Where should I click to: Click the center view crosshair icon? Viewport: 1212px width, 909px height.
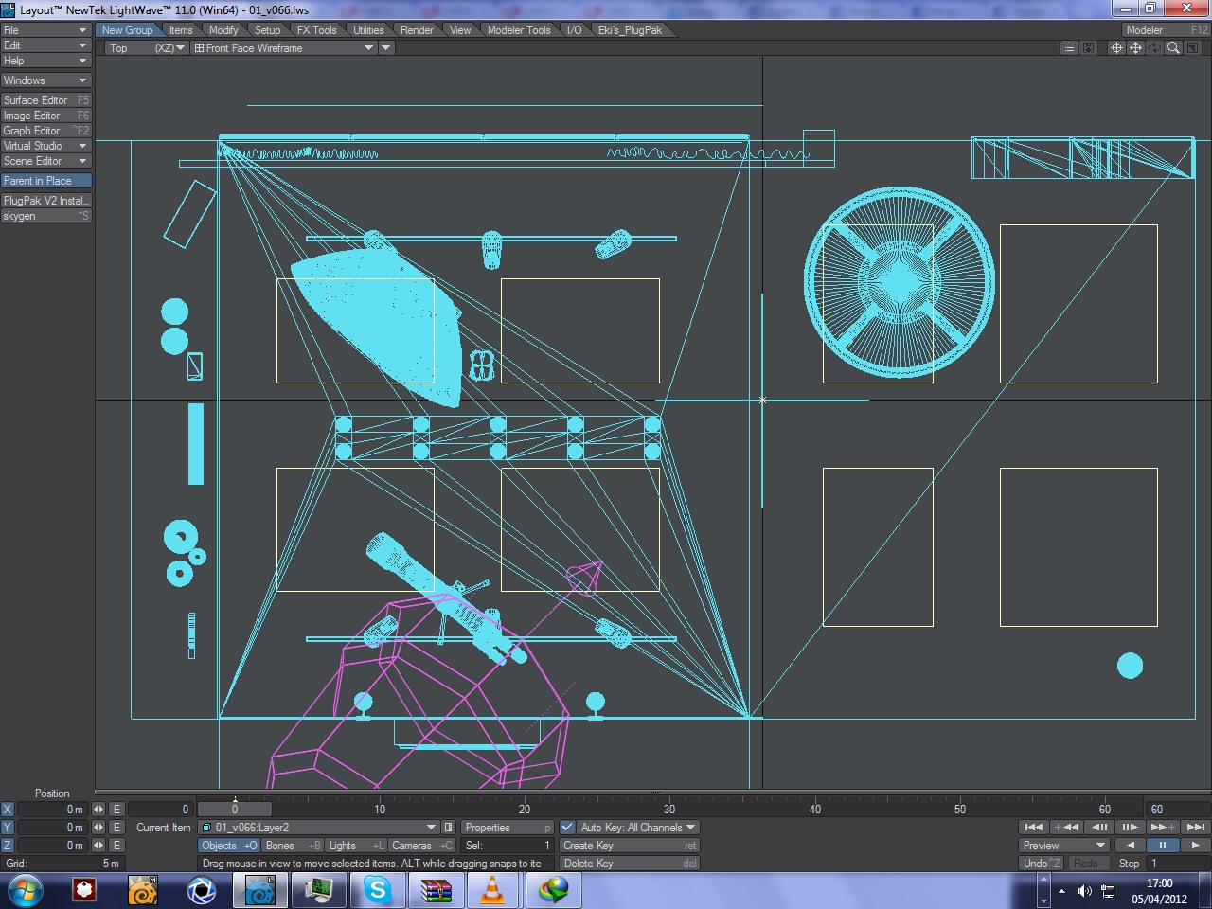[1116, 48]
